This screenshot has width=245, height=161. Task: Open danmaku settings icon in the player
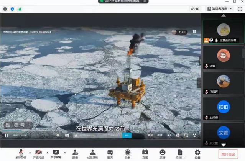click(x=67, y=135)
